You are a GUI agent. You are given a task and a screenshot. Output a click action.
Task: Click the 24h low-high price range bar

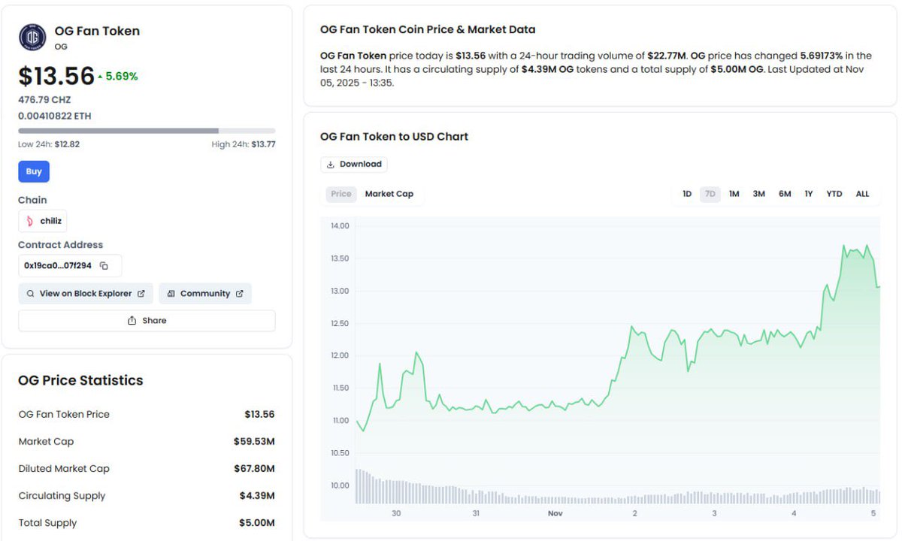click(147, 131)
